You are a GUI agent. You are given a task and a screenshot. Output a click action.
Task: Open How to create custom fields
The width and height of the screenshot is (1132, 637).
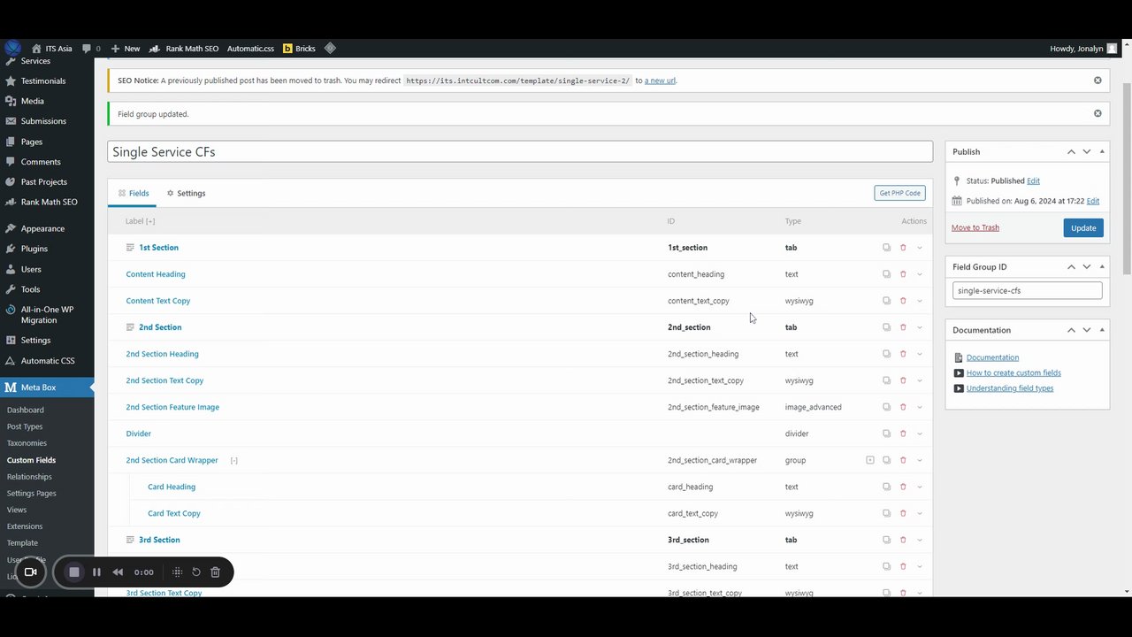[1013, 372]
